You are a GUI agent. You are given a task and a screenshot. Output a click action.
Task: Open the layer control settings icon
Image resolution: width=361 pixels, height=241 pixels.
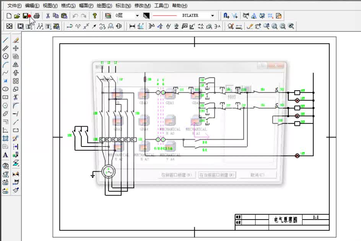pyautogui.click(x=108, y=16)
